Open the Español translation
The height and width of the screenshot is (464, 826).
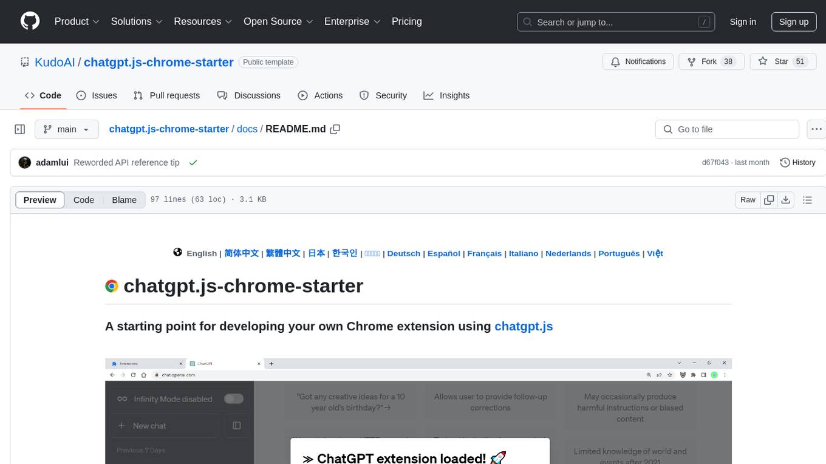(x=444, y=253)
